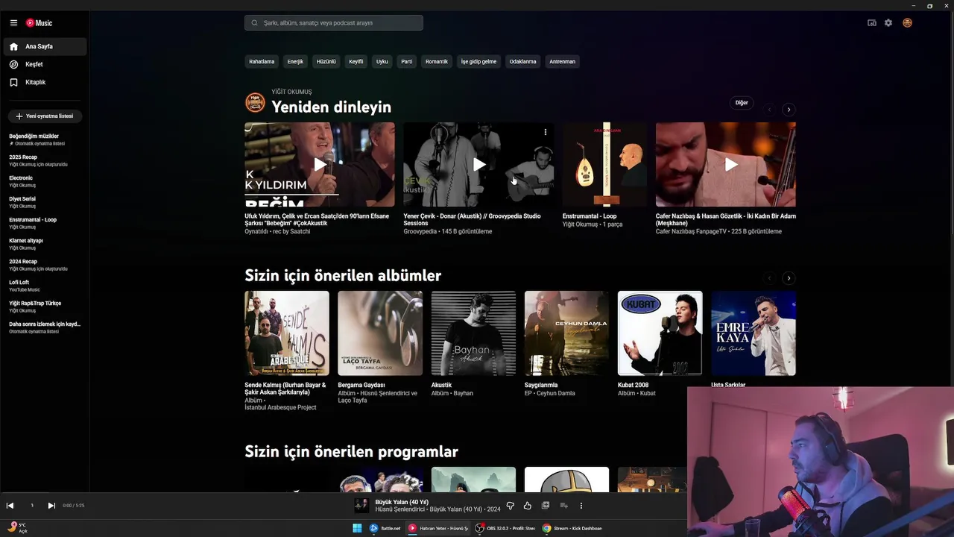Switch to Stream - Kick Dashboard Chrome window
The width and height of the screenshot is (954, 537).
pos(572,528)
